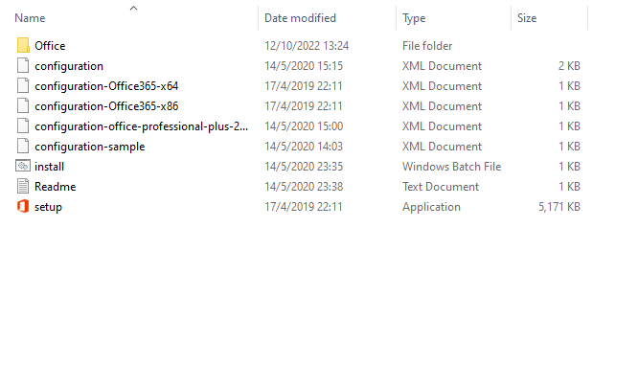The width and height of the screenshot is (638, 365).
Task: Click date 14/5/2020 23:35
Action: (x=304, y=167)
